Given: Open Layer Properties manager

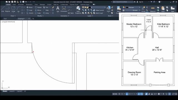Looking at the screenshot, I should click(78, 10).
